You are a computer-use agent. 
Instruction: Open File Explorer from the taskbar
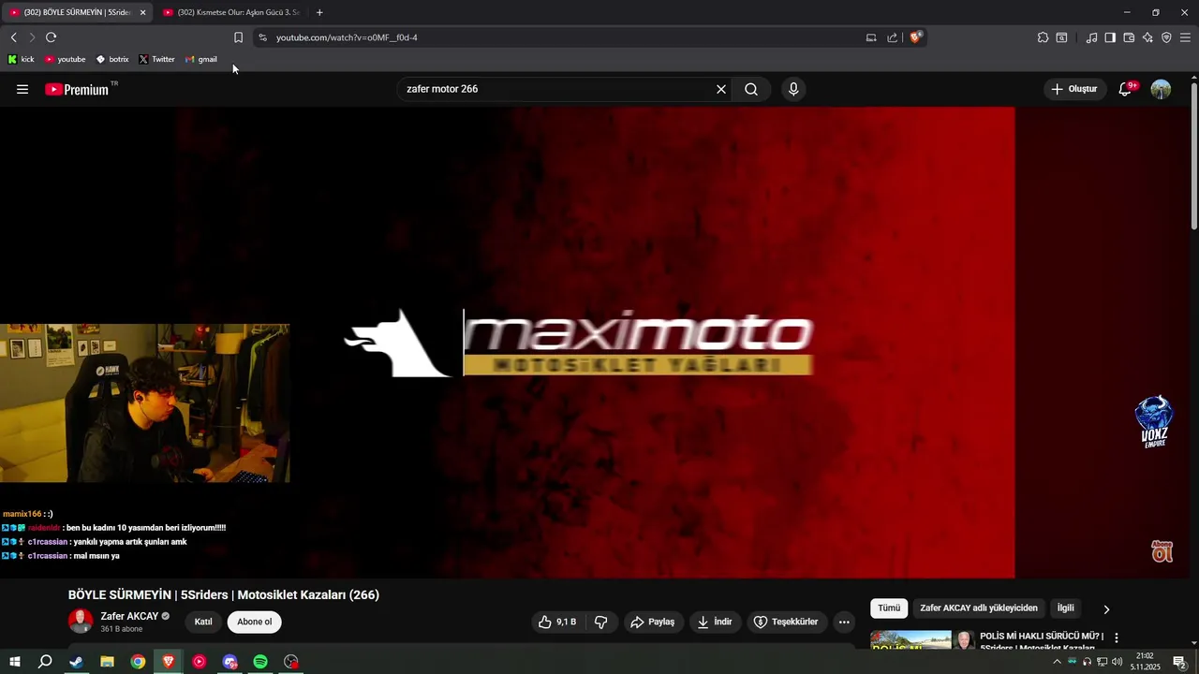pos(107,662)
